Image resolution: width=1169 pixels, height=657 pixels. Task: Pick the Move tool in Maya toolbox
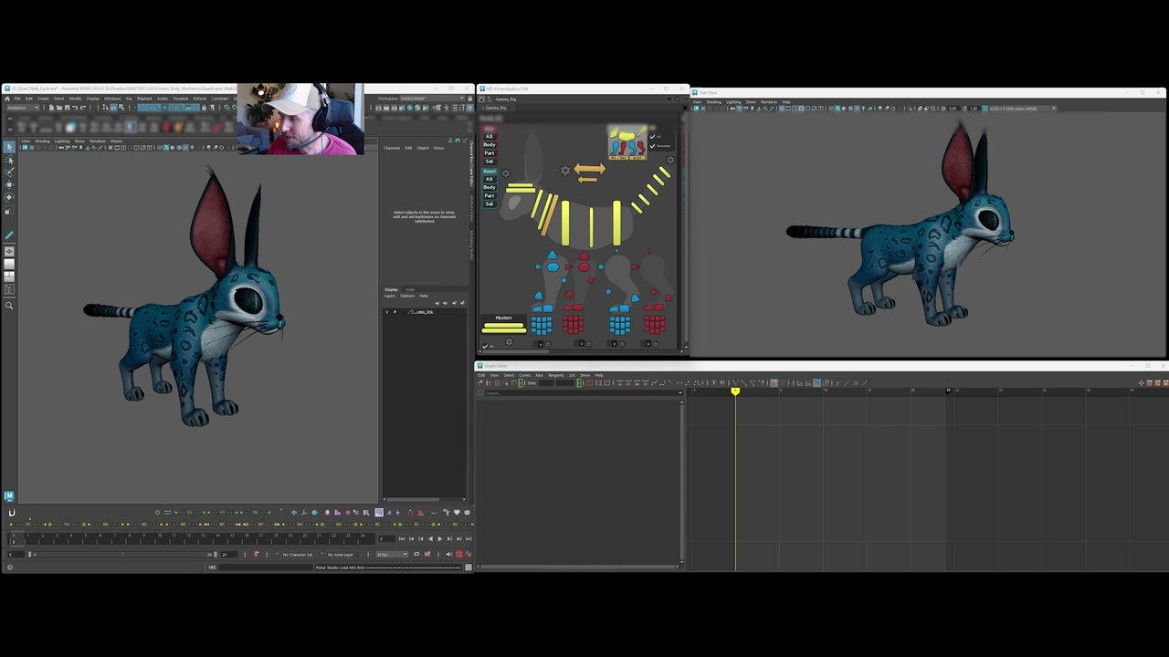9,184
